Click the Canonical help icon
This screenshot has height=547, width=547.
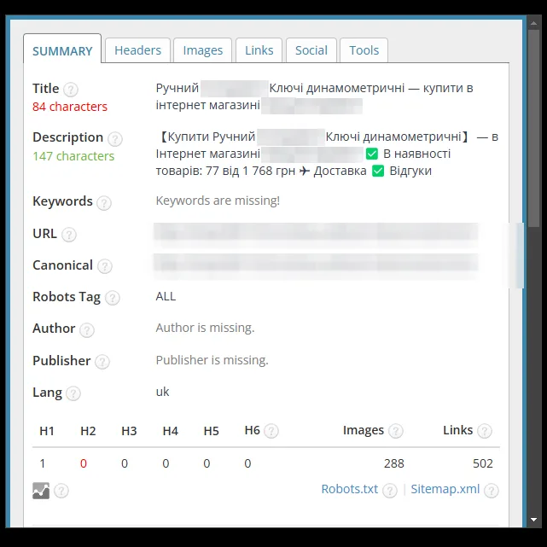coord(105,266)
